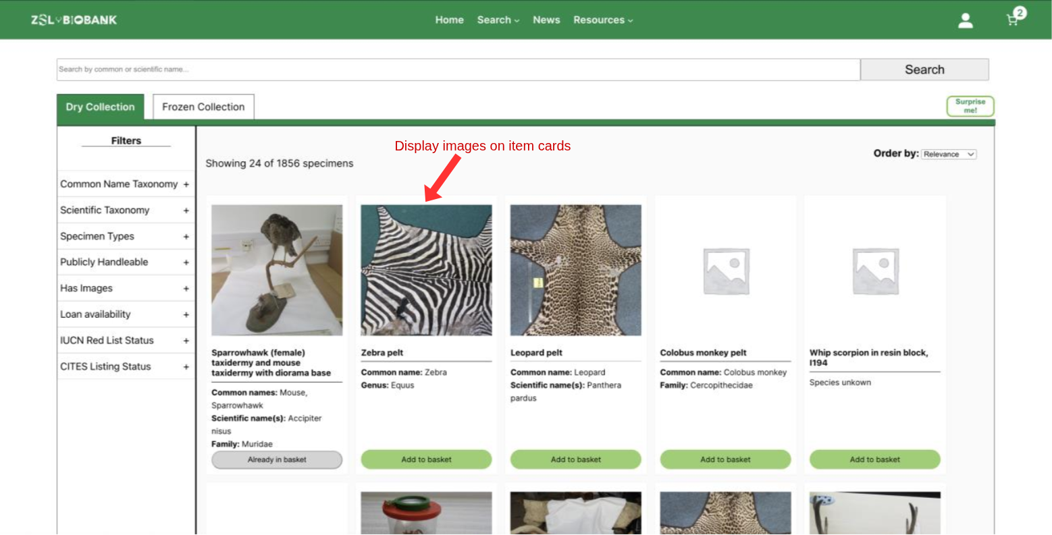The width and height of the screenshot is (1052, 535).
Task: Open the Order by Relevance dropdown
Action: tap(949, 154)
